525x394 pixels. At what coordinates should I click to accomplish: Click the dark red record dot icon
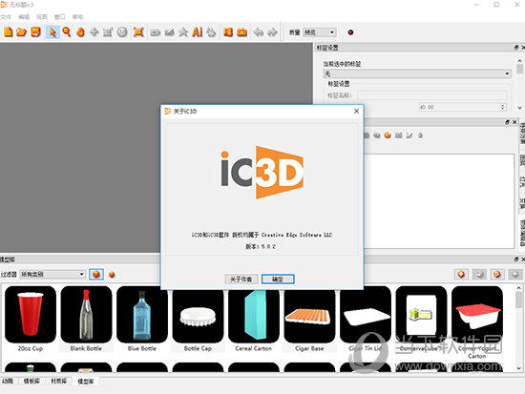(x=350, y=32)
